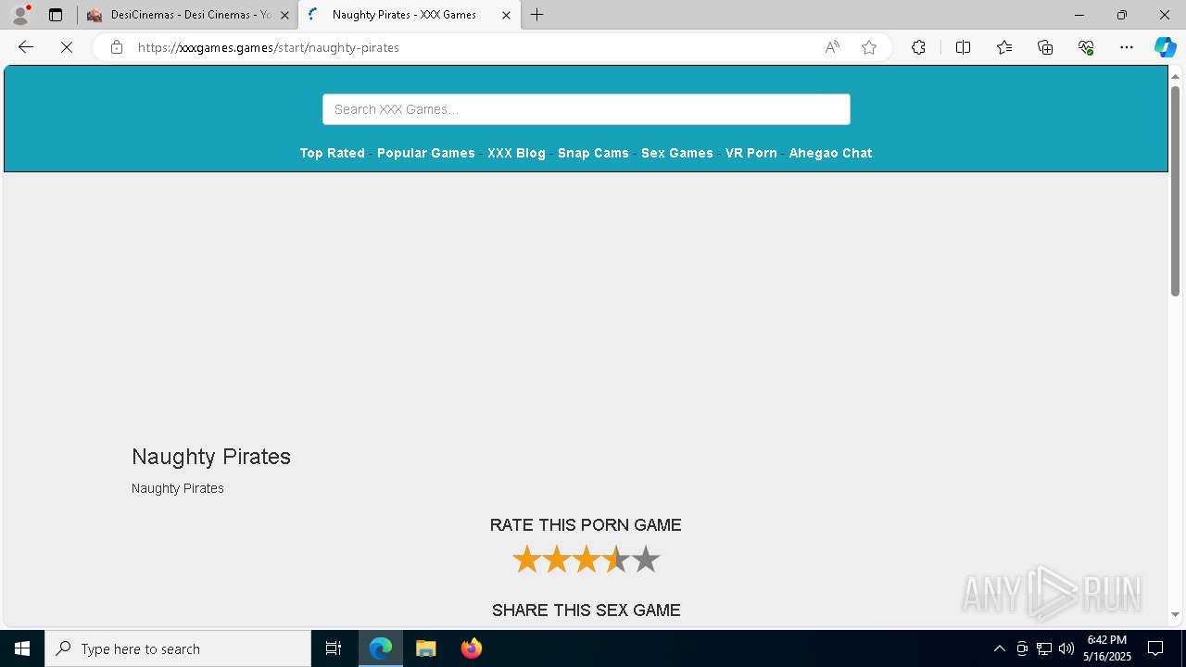Screen dimensions: 1186x667
Task: Open the volume tray icon
Action: click(x=1066, y=648)
